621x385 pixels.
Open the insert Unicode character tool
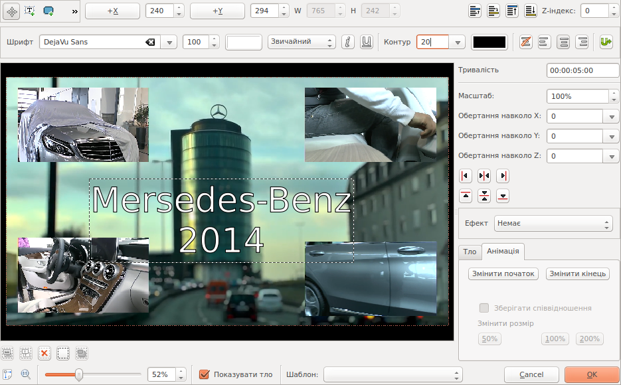point(606,42)
